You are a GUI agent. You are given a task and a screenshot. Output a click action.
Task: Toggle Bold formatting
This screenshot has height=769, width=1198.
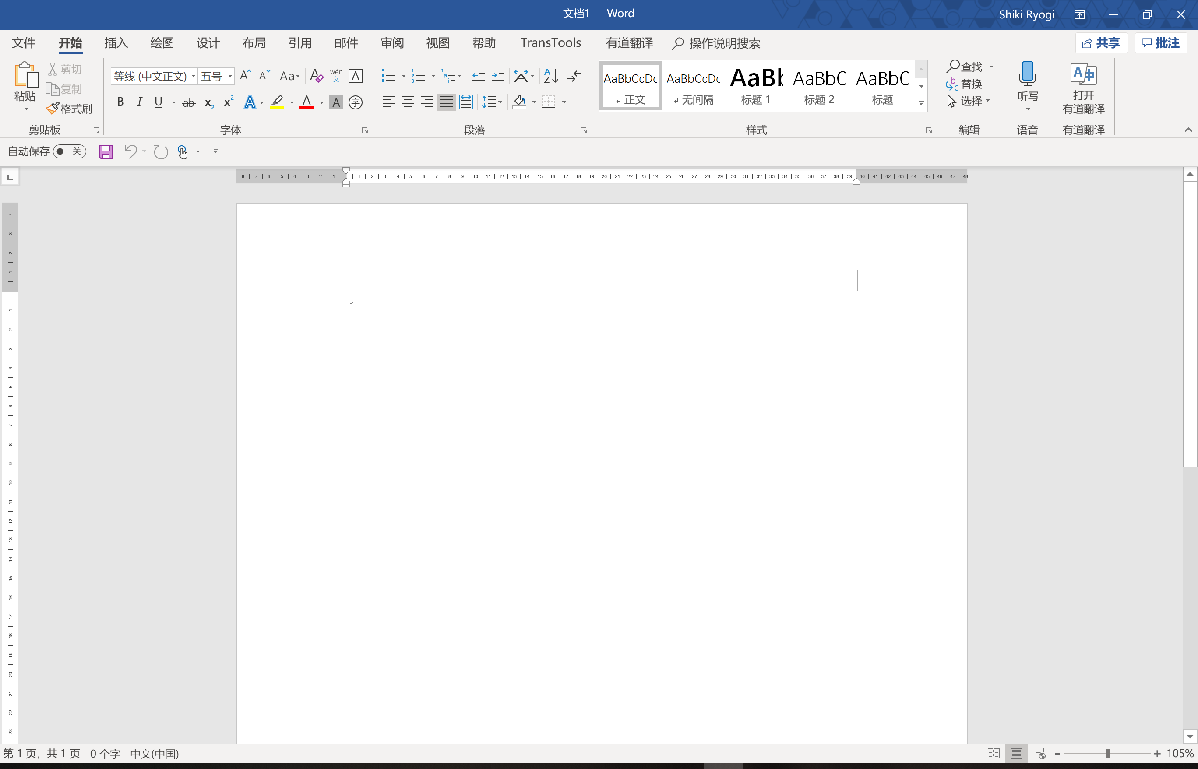[120, 102]
